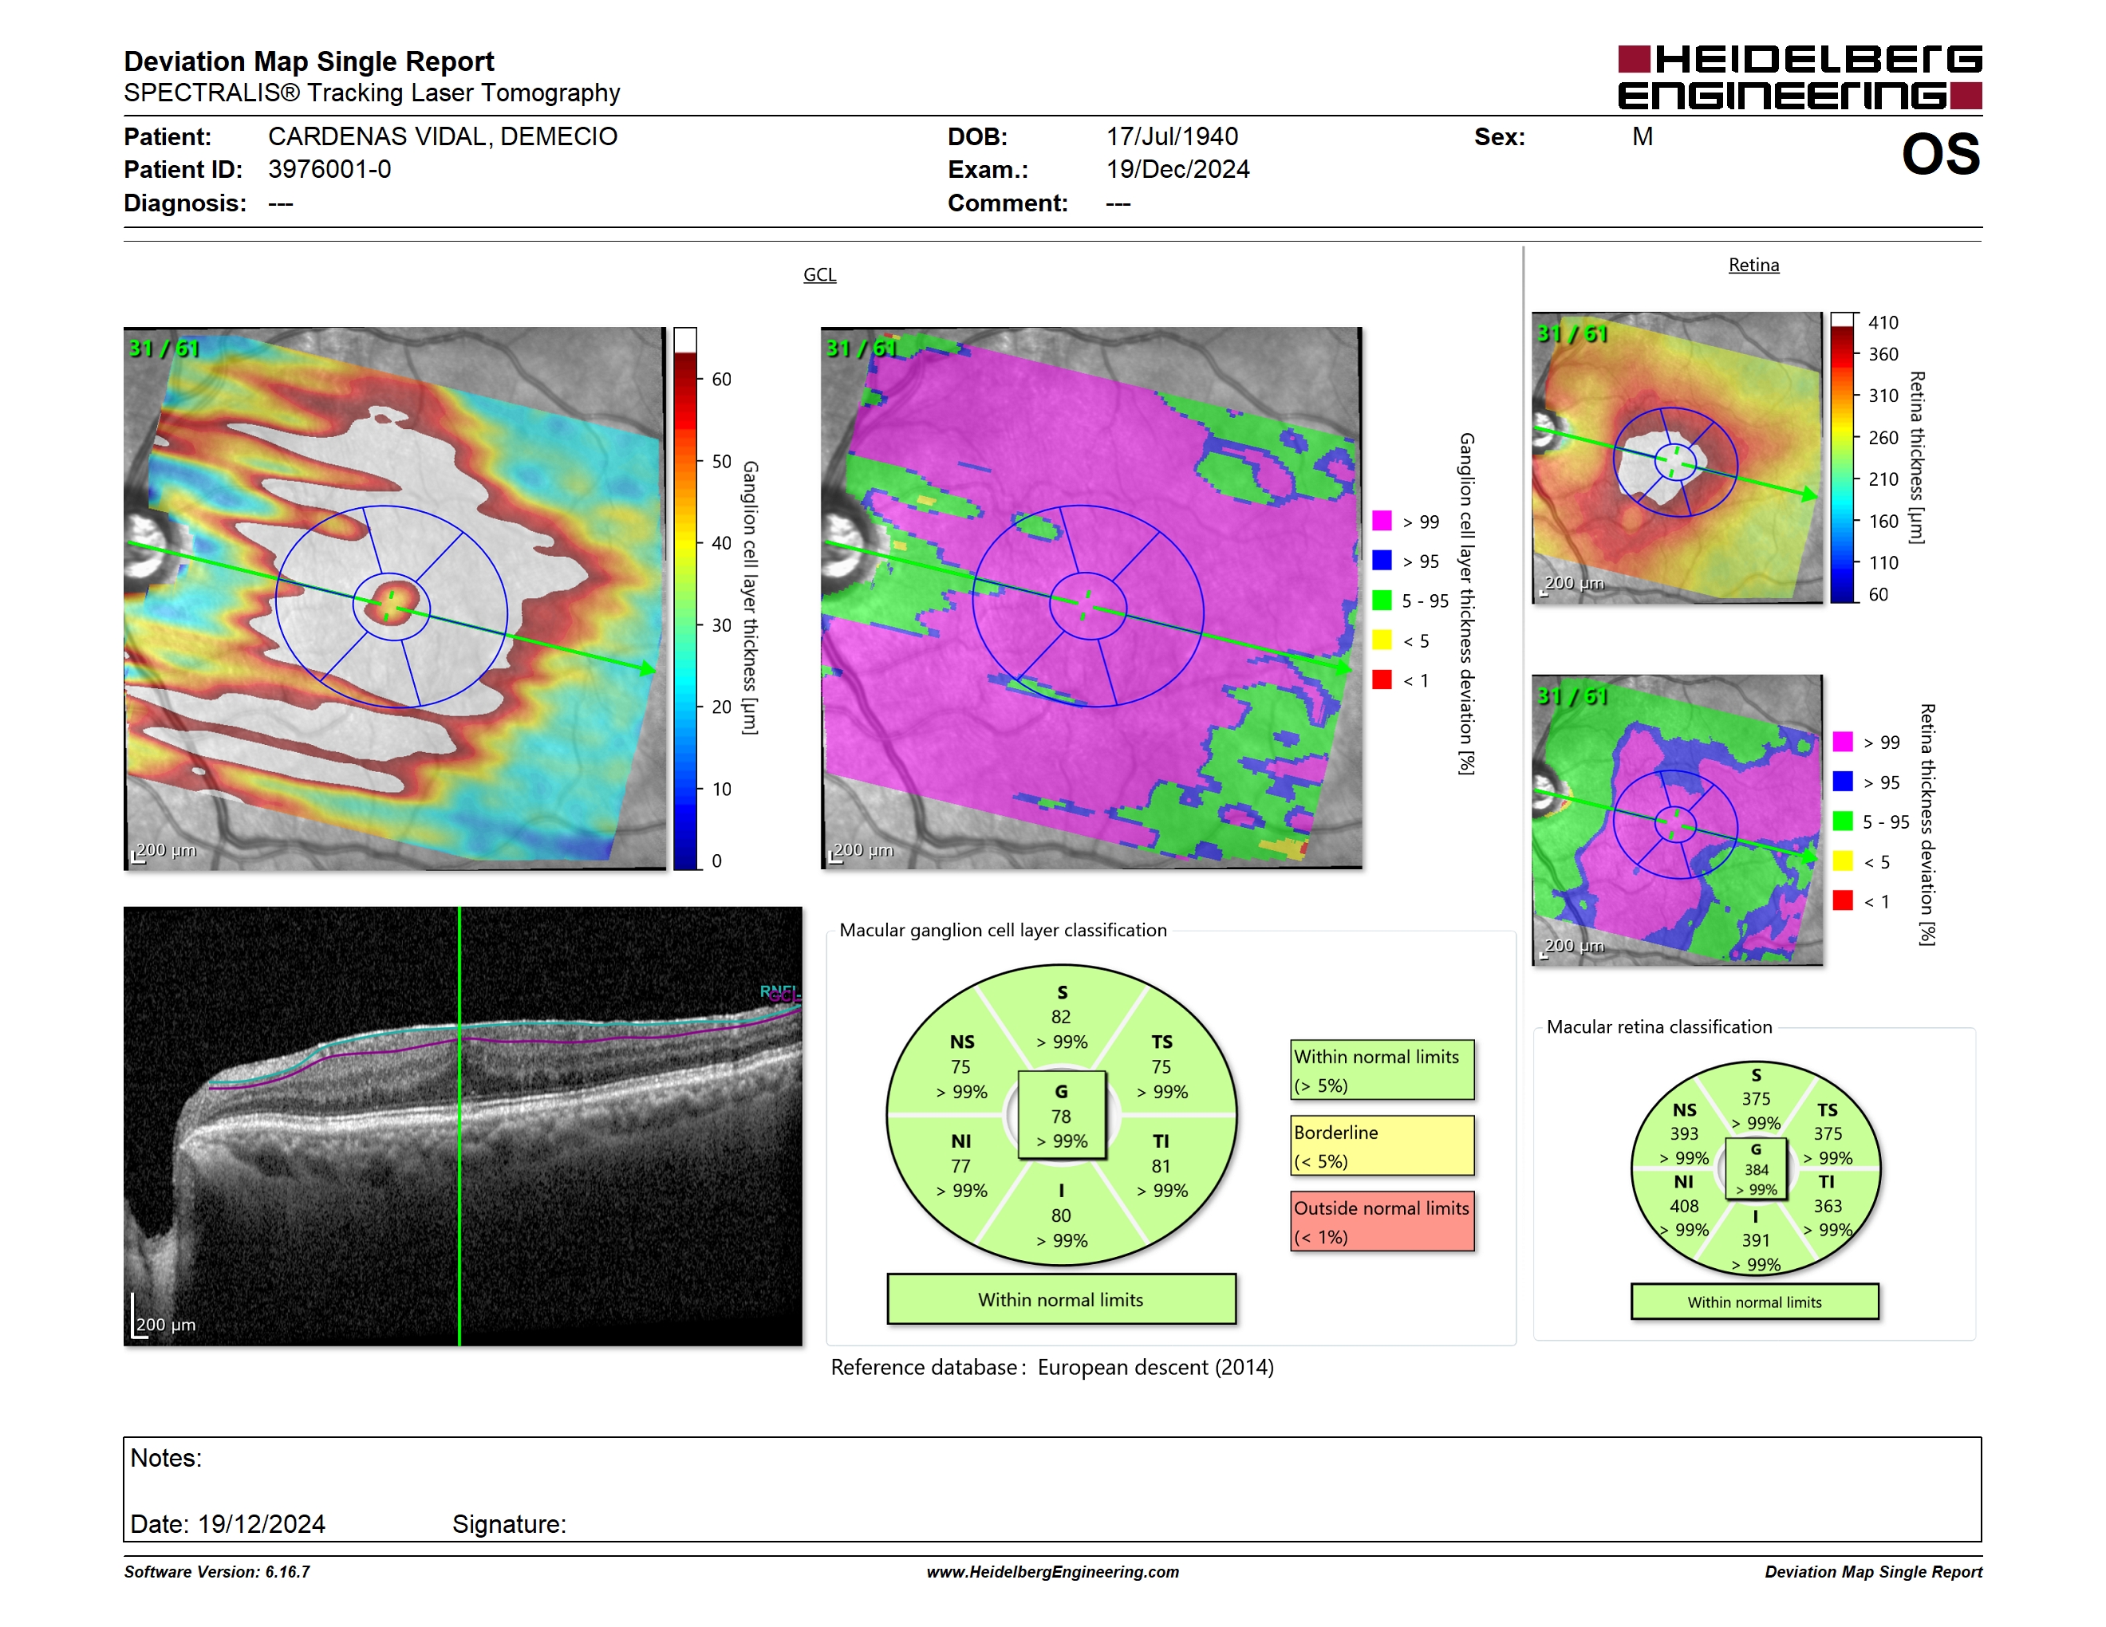Screen dimensions: 2106x1627
Task: Click GCL sector S value 82
Action: point(1061,1017)
